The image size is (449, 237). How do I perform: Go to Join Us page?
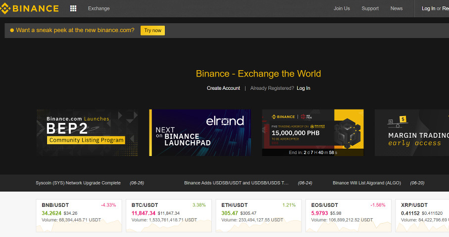tap(342, 8)
